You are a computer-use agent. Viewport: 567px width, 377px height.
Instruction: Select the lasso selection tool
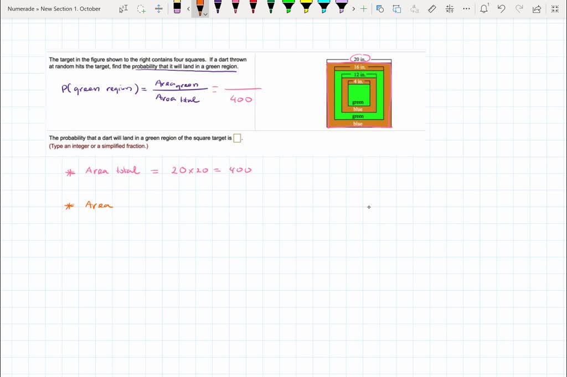141,8
